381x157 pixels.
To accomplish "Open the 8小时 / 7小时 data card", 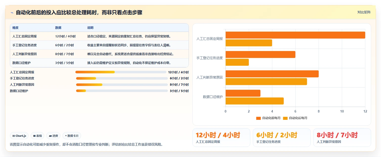I will (x=342, y=138).
